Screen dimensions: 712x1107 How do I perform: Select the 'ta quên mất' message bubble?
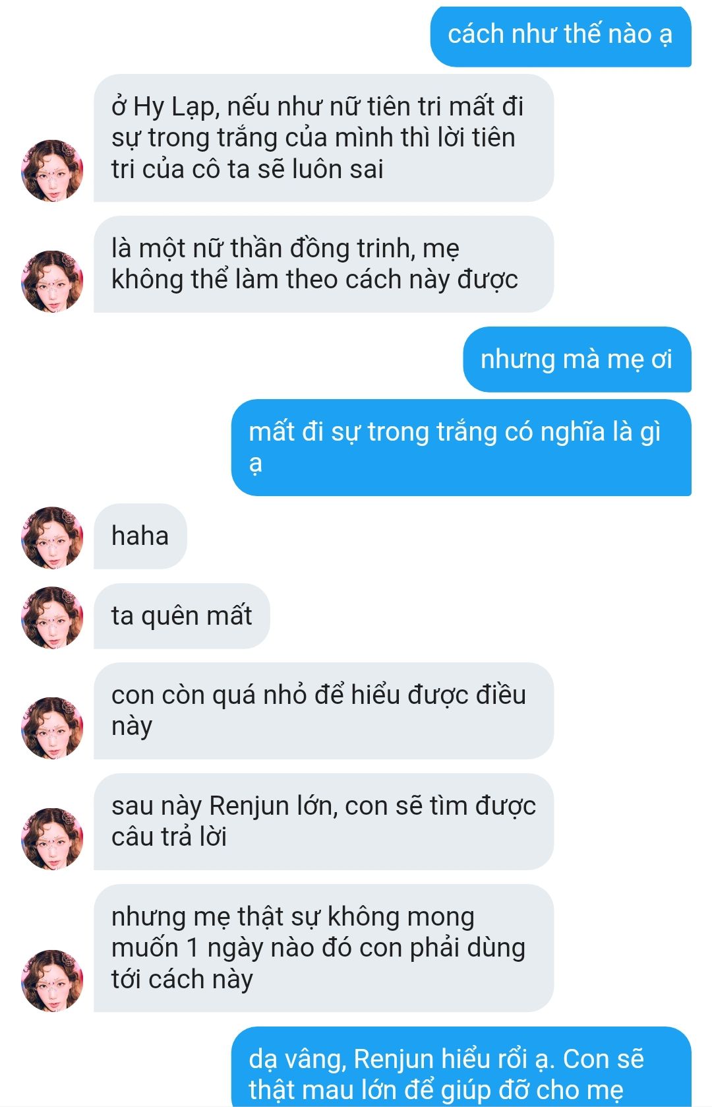tap(181, 616)
